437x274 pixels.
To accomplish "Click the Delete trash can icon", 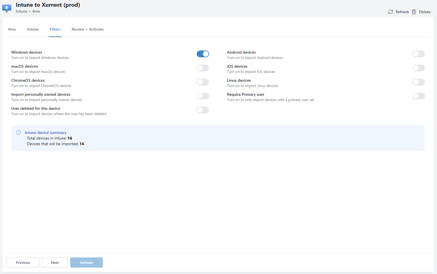I will pos(414,12).
